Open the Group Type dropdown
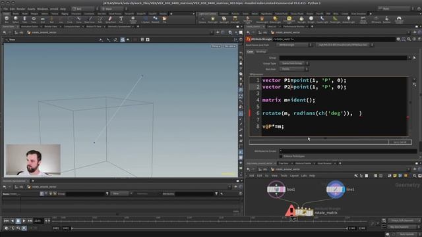This screenshot has width=422, height=237. 294,63
